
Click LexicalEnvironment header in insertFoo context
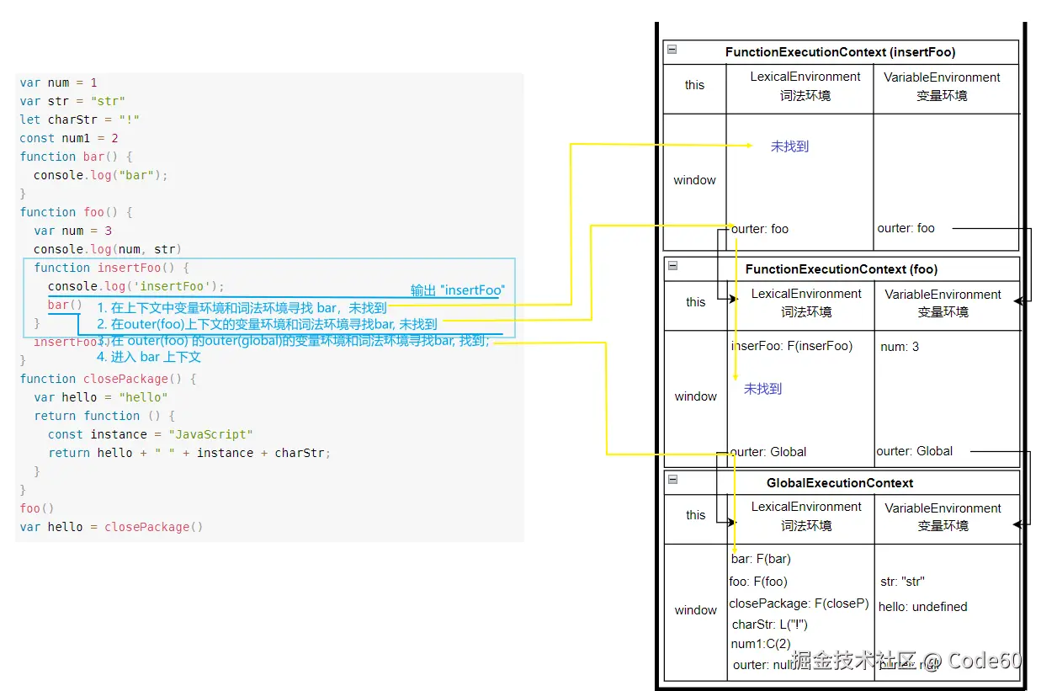[x=805, y=86]
